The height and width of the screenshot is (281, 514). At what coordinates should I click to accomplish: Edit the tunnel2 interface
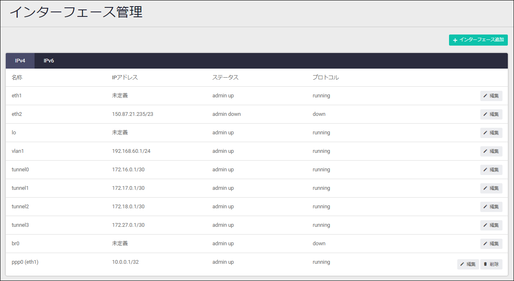491,207
